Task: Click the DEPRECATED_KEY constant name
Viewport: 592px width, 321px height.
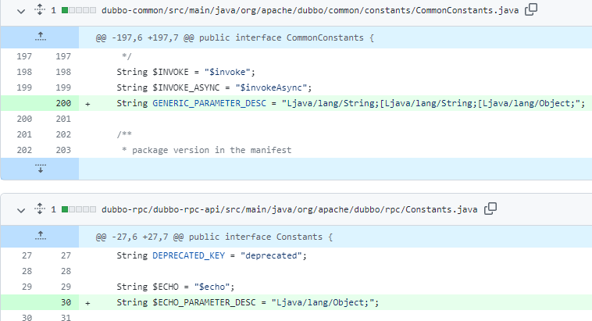Action: 188,255
